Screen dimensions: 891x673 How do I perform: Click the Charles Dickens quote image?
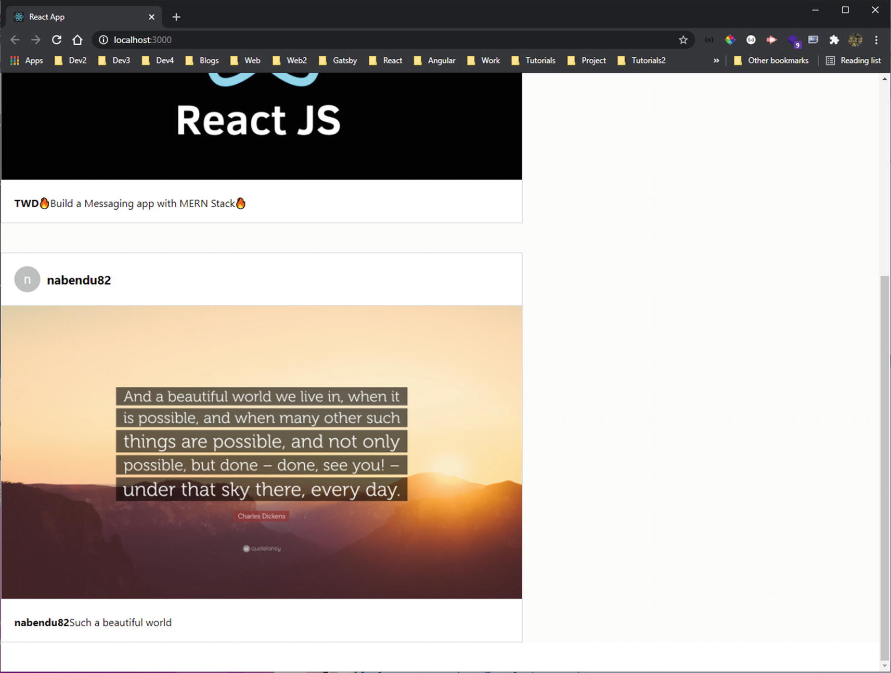coord(261,452)
